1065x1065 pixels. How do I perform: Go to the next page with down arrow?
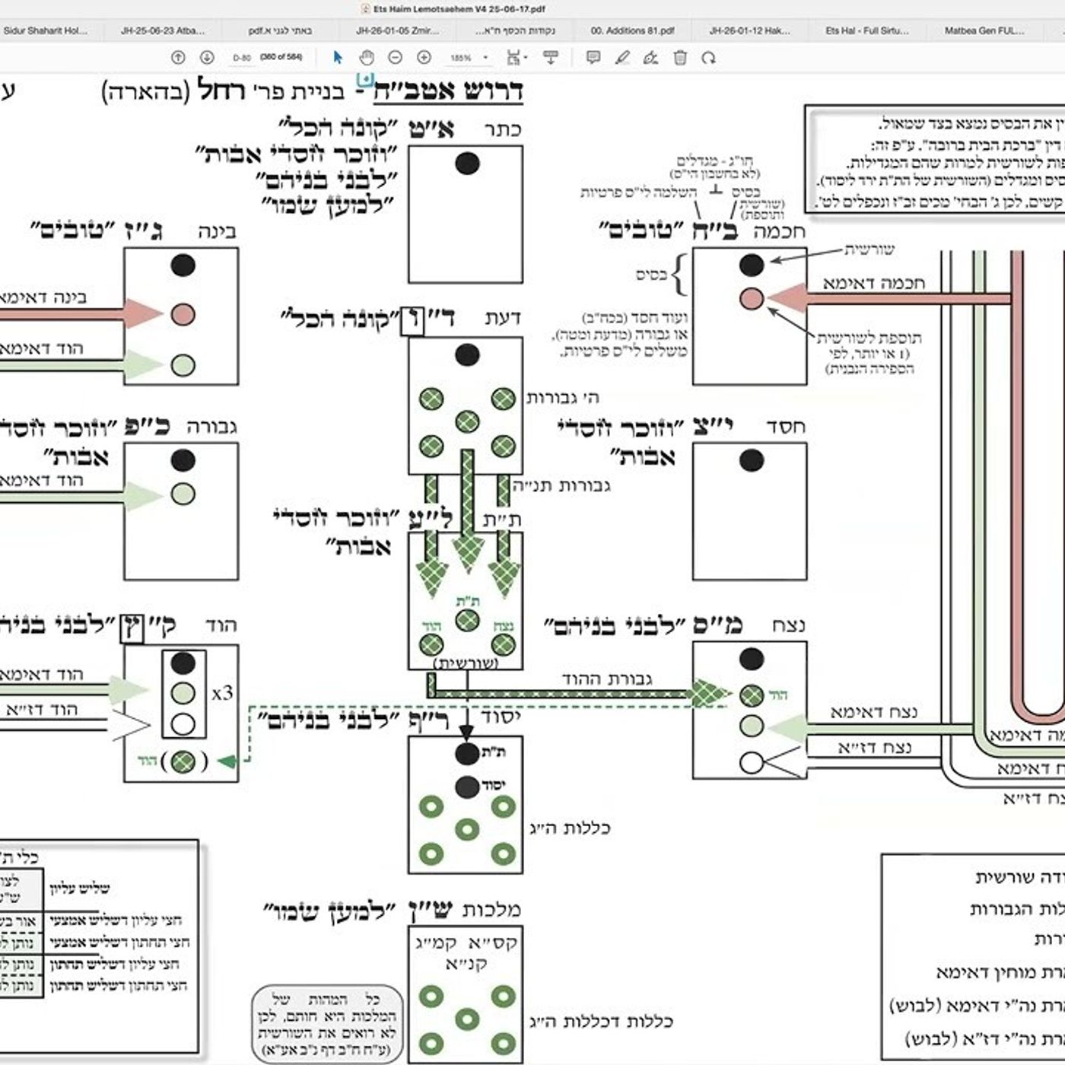(206, 58)
